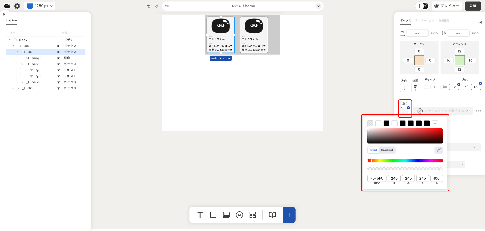Click the undo arrow
The image size is (485, 231).
tap(149, 6)
